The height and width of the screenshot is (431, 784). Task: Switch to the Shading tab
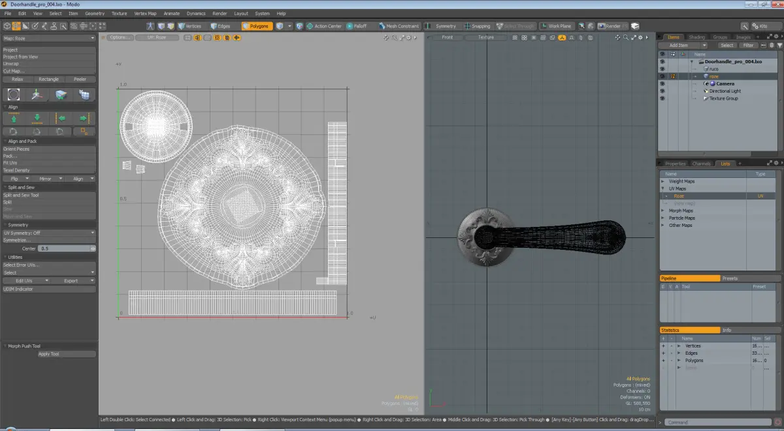point(696,37)
